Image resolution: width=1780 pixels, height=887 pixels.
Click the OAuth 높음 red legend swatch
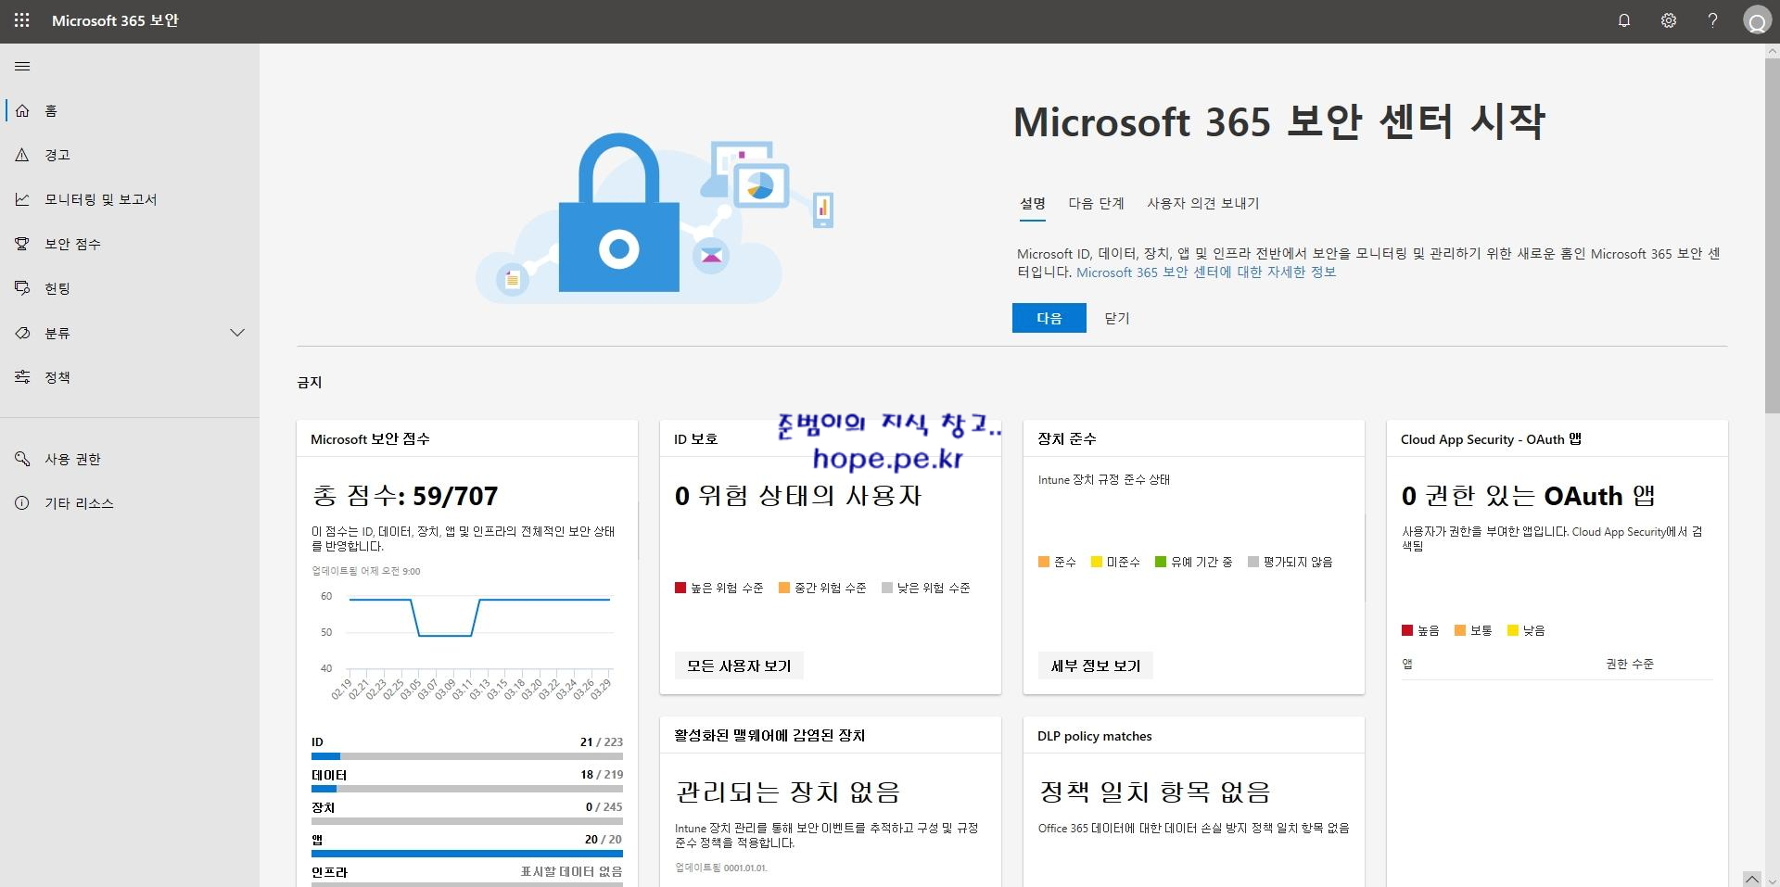(x=1407, y=630)
